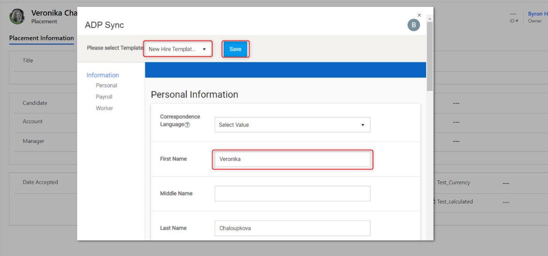Click the Last Name label

[x=173, y=228]
